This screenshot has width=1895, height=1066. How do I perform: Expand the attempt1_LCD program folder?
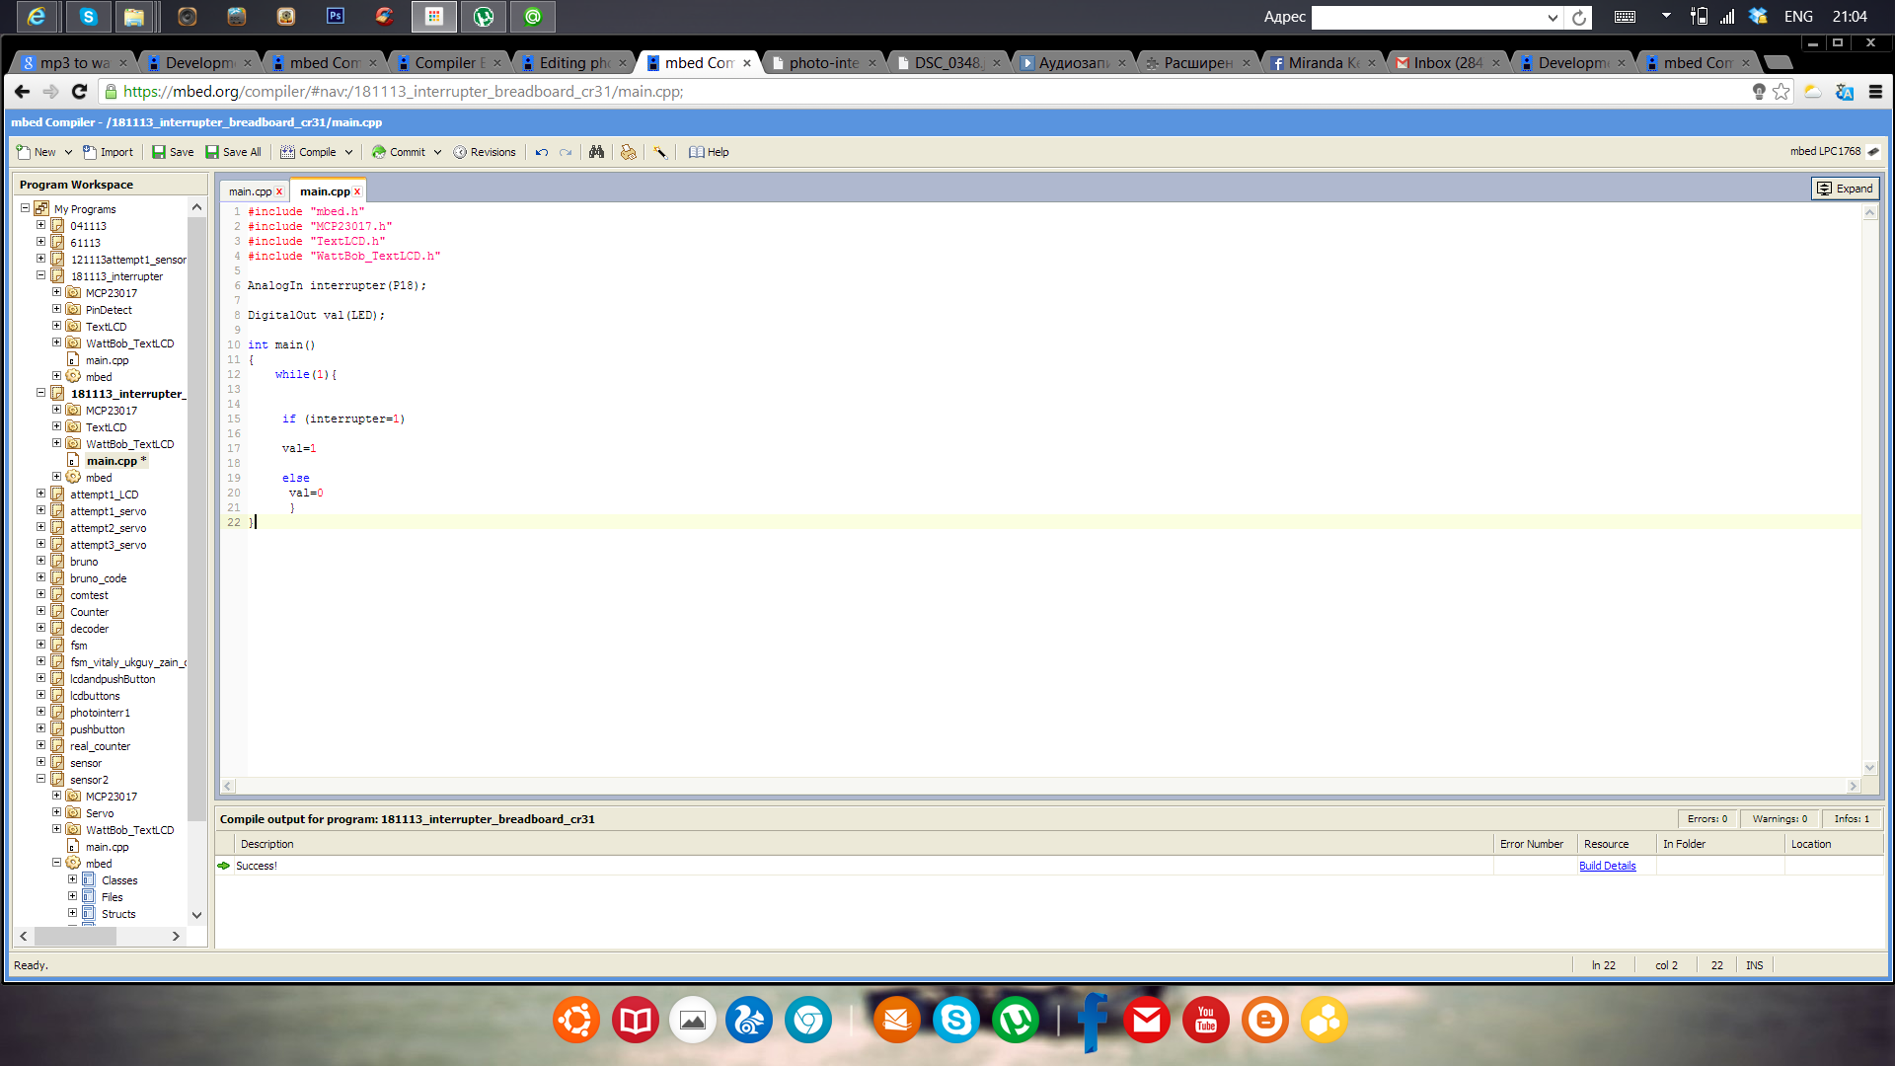pos(41,494)
